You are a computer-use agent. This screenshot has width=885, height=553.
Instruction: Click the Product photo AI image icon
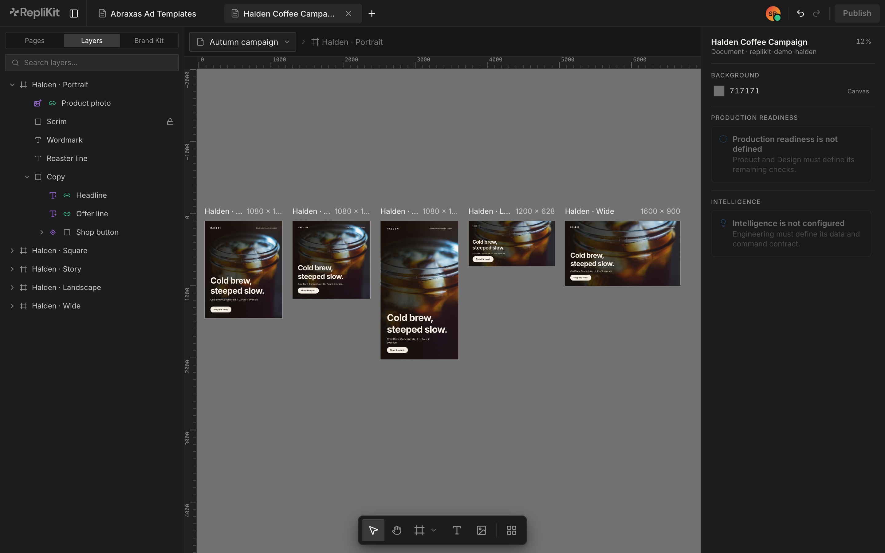click(38, 103)
